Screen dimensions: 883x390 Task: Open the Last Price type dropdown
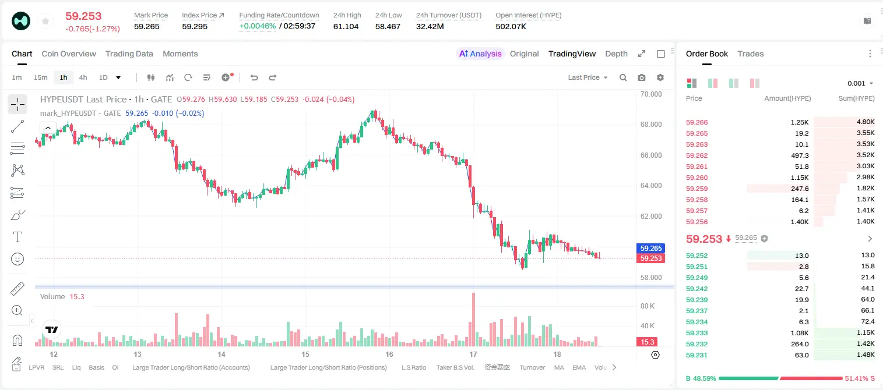point(588,77)
